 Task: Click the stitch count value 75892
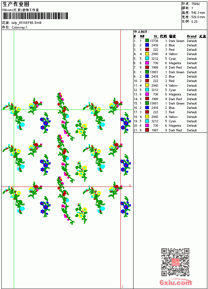(196, 4)
